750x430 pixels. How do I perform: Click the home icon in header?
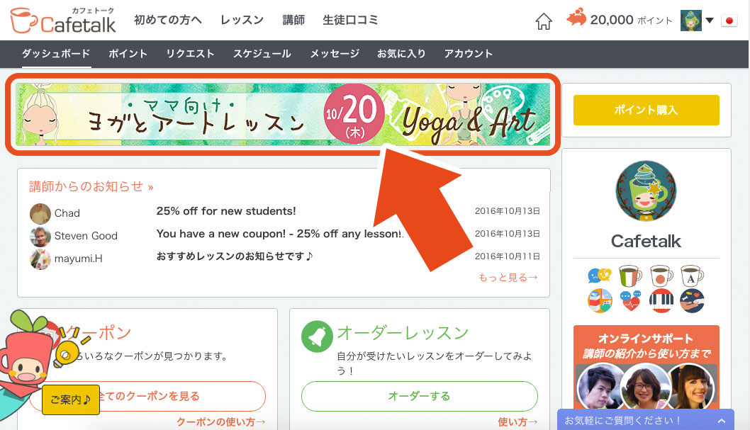pos(544,21)
